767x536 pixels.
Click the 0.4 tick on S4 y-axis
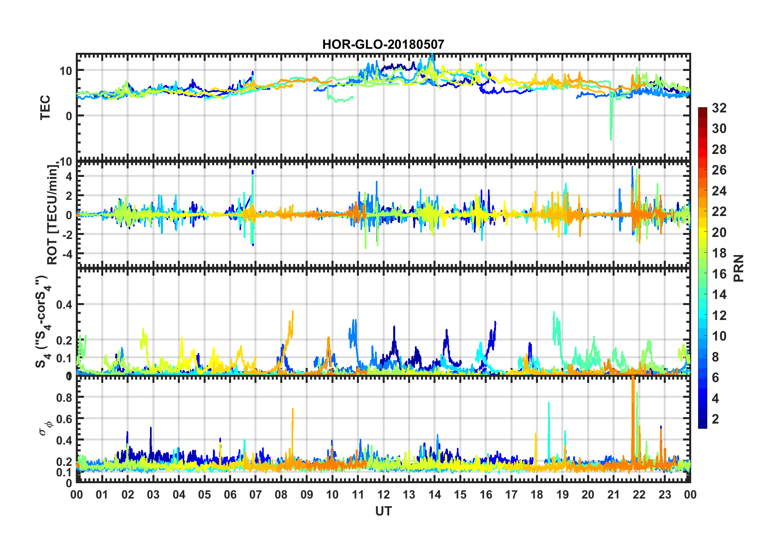click(x=65, y=305)
